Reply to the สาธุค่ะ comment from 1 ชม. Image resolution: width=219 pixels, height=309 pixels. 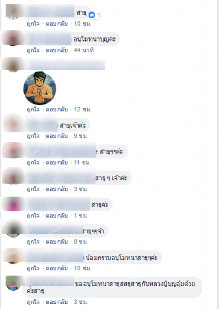(x=57, y=216)
